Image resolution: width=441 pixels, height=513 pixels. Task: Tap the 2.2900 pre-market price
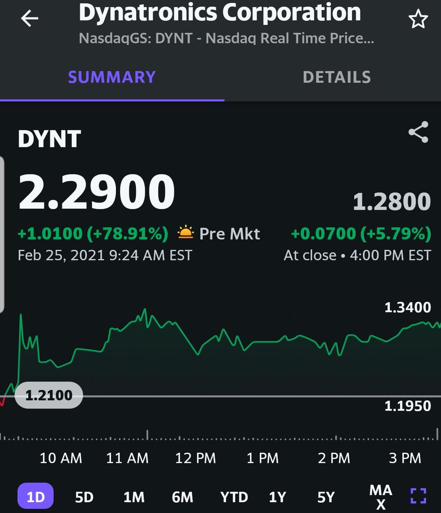click(x=97, y=192)
